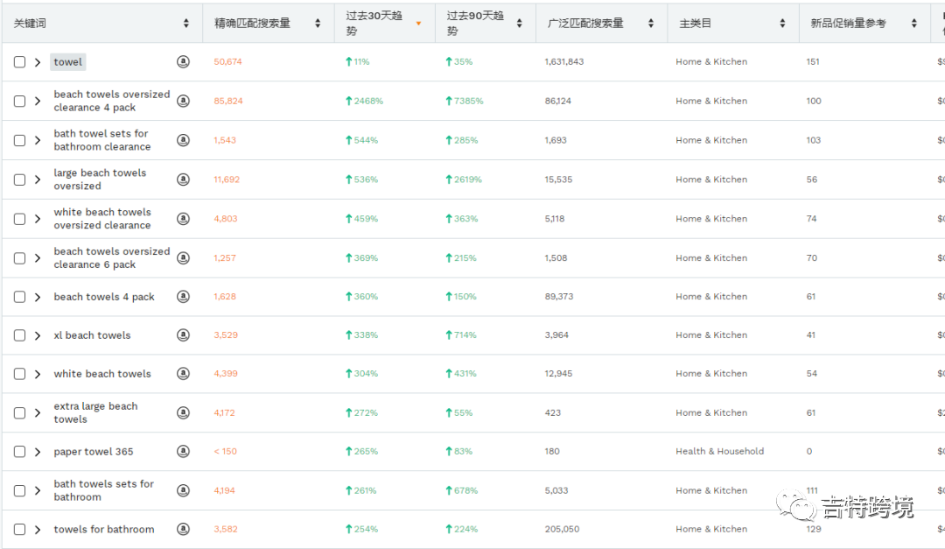The image size is (945, 549).
Task: Expand xl beach towels row
Action: (38, 334)
